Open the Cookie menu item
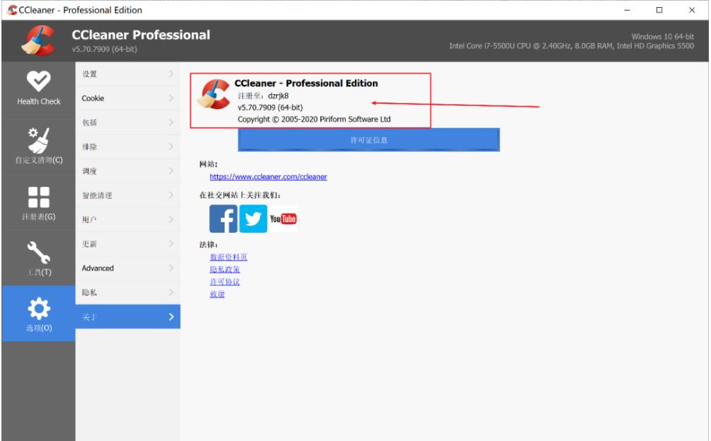The height and width of the screenshot is (441, 711). tap(128, 98)
